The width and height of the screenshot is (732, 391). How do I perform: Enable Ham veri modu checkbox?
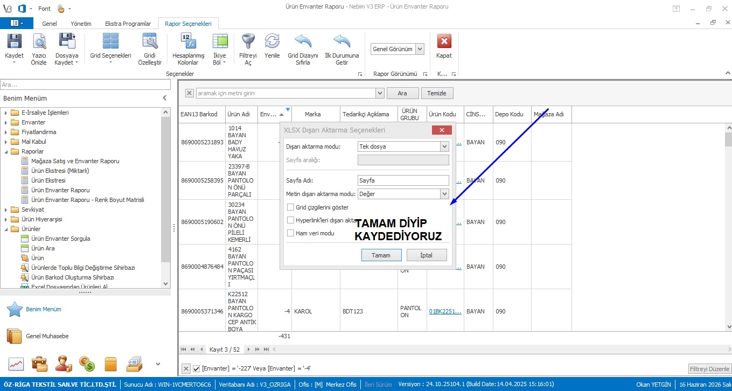[291, 233]
